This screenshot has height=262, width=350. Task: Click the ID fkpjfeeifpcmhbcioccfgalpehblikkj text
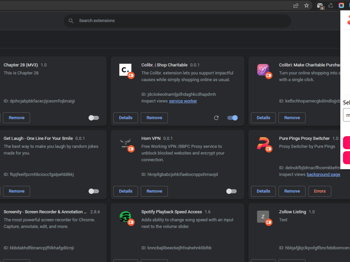(38, 174)
